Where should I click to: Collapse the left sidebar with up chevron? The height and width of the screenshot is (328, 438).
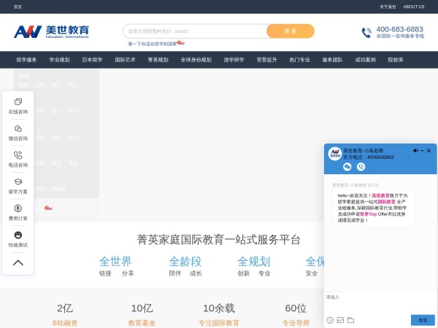(18, 262)
